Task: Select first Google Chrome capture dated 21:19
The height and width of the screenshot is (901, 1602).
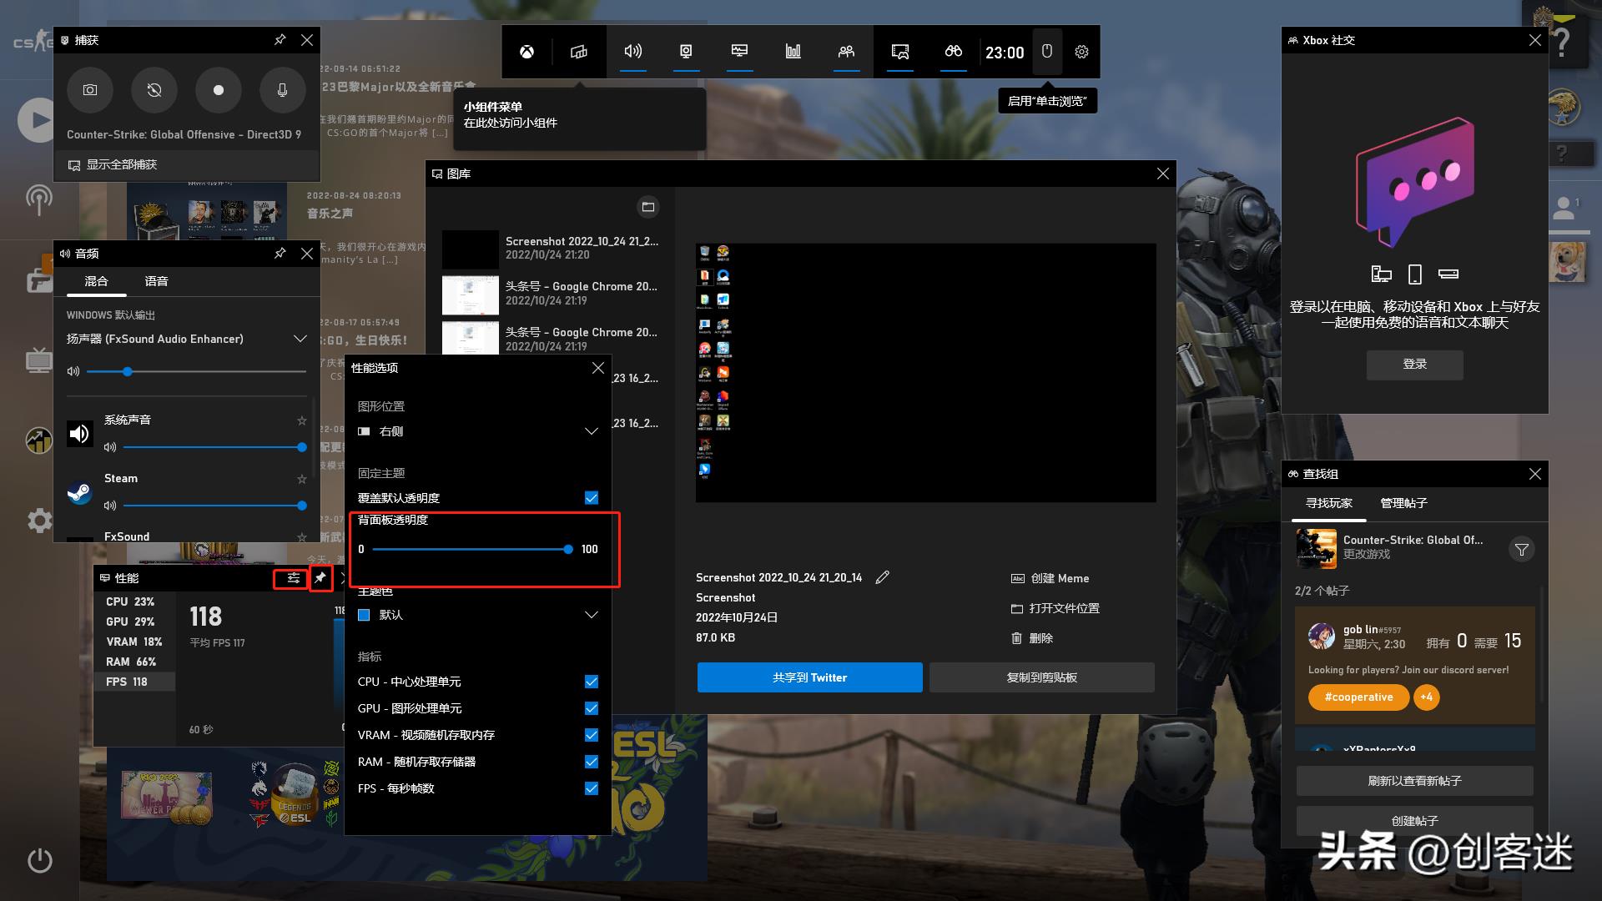Action: 551,294
